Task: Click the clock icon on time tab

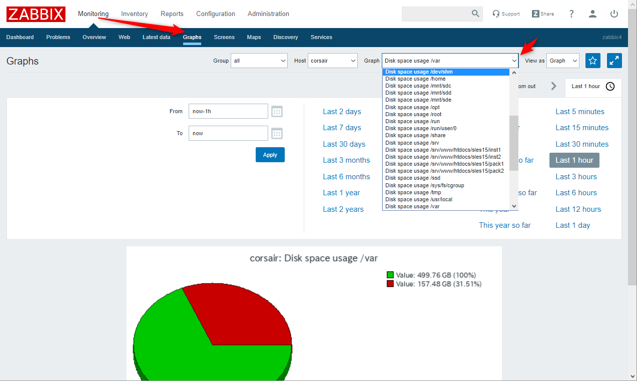Action: pyautogui.click(x=610, y=86)
